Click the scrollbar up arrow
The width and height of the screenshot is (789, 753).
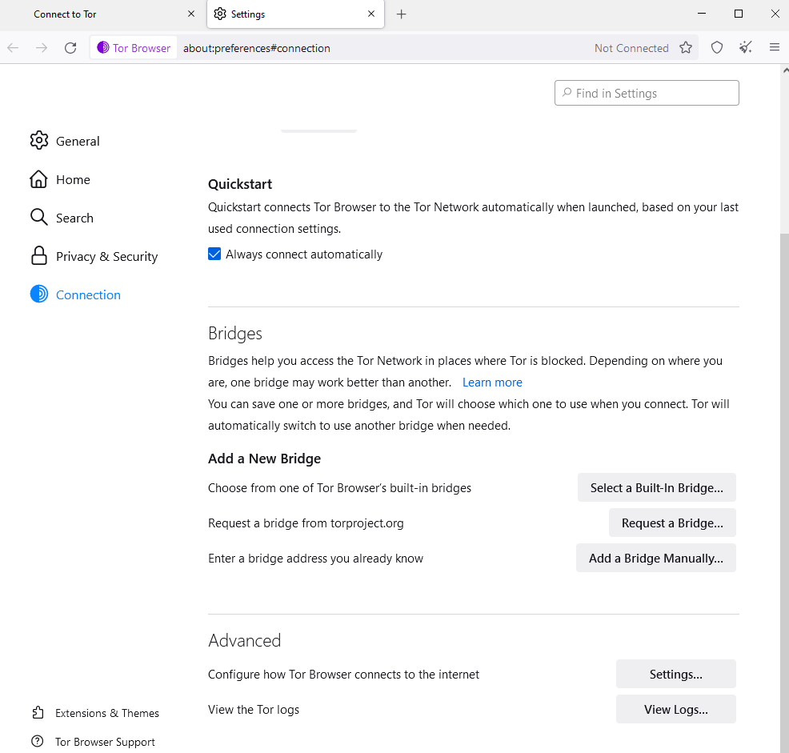785,71
